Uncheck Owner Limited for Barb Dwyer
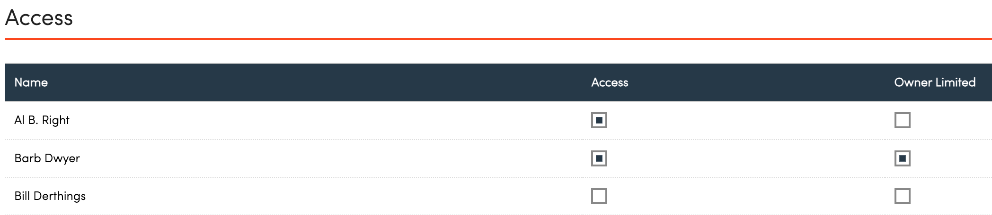 point(902,158)
